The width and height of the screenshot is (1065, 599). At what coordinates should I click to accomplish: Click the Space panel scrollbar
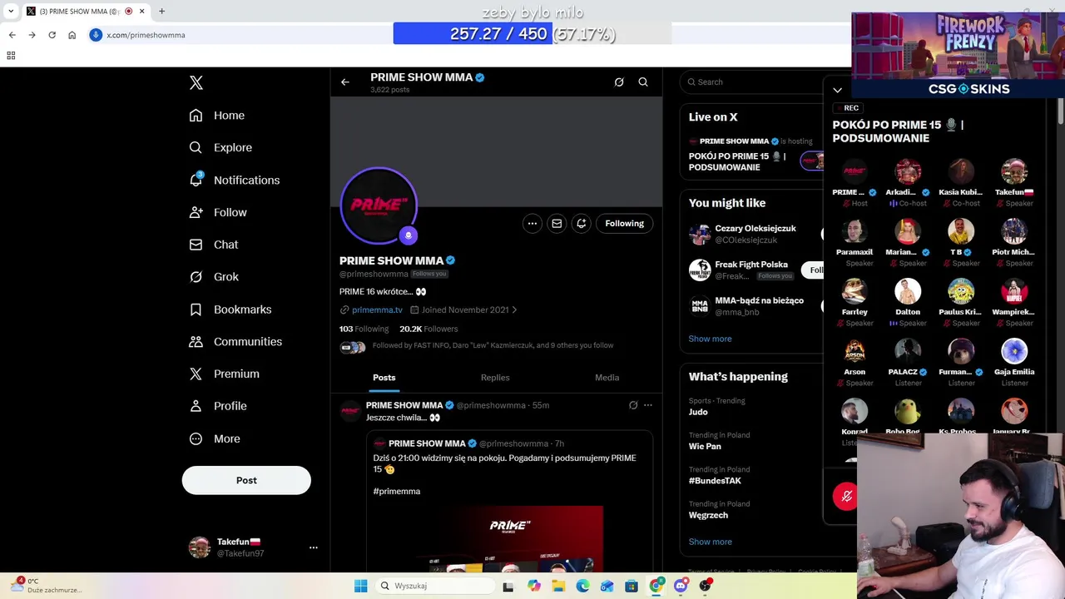click(1060, 112)
